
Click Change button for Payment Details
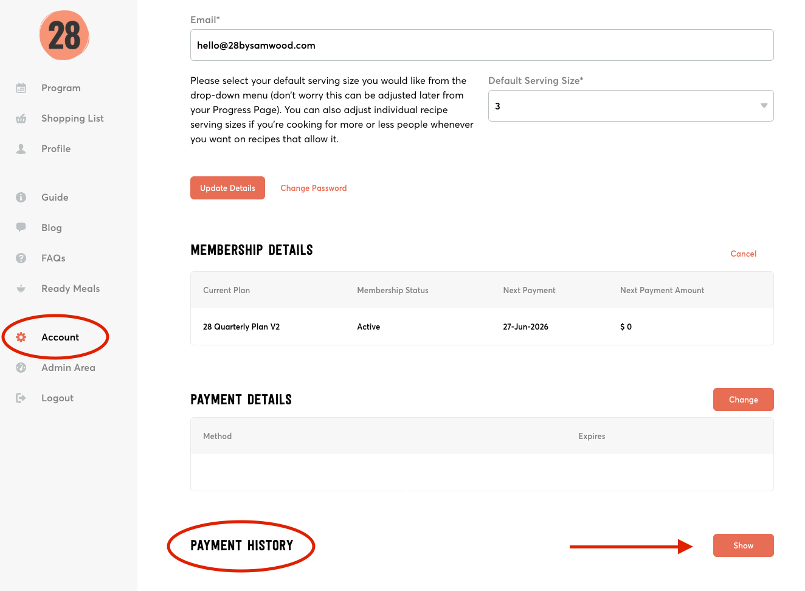(x=743, y=399)
